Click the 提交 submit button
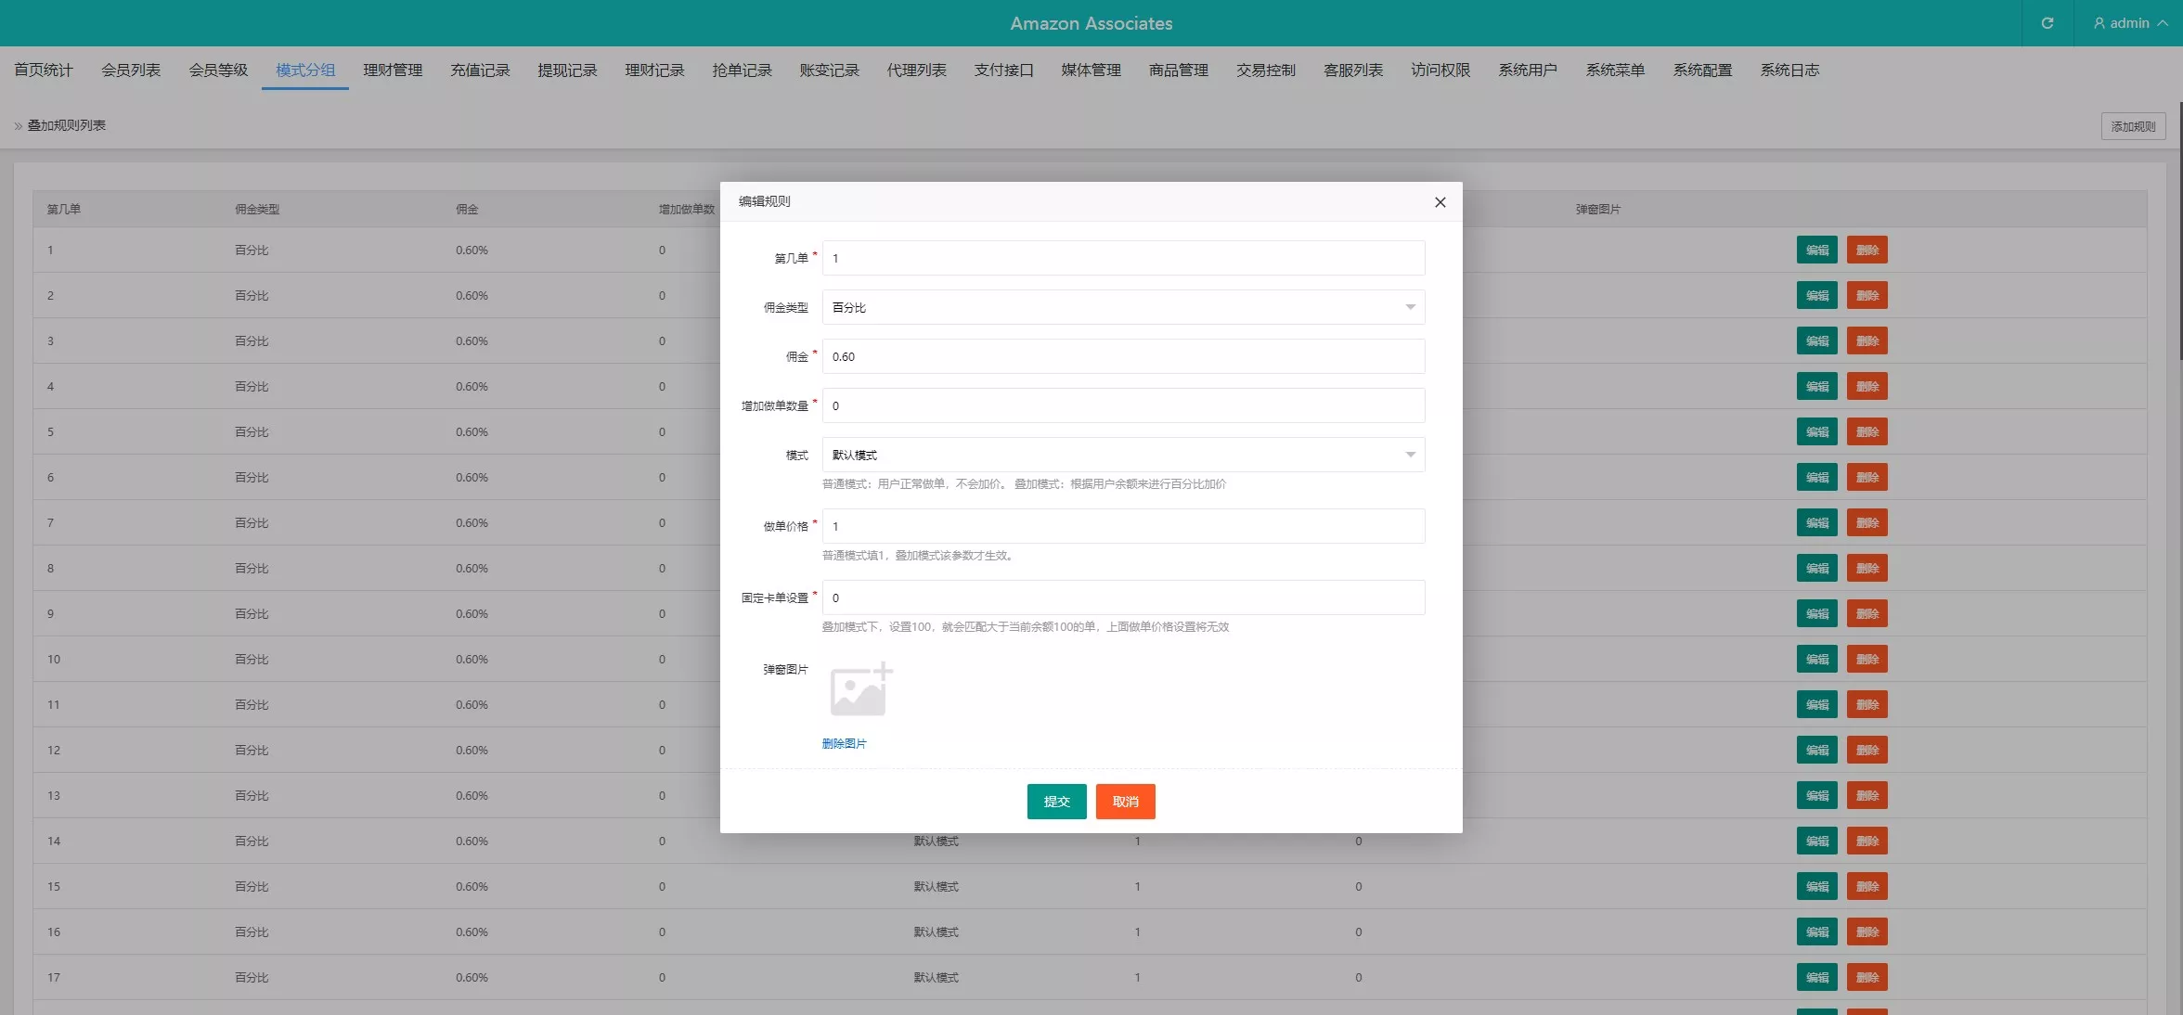The image size is (2183, 1015). pos(1056,802)
